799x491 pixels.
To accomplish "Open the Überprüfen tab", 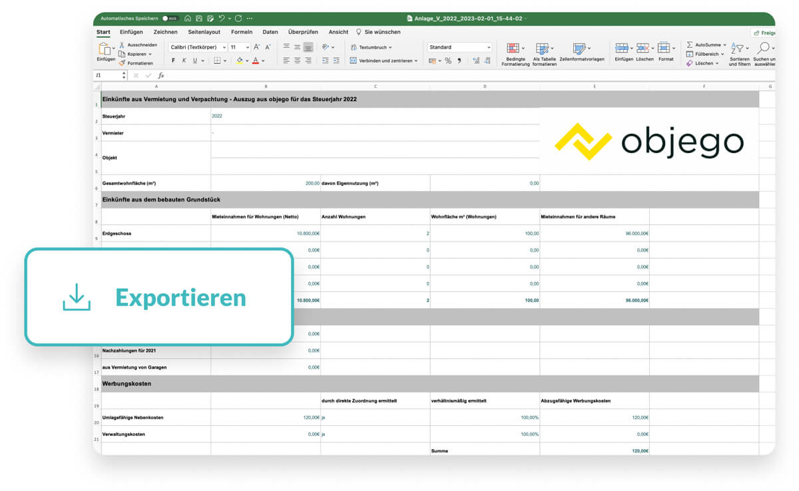I will 303,32.
